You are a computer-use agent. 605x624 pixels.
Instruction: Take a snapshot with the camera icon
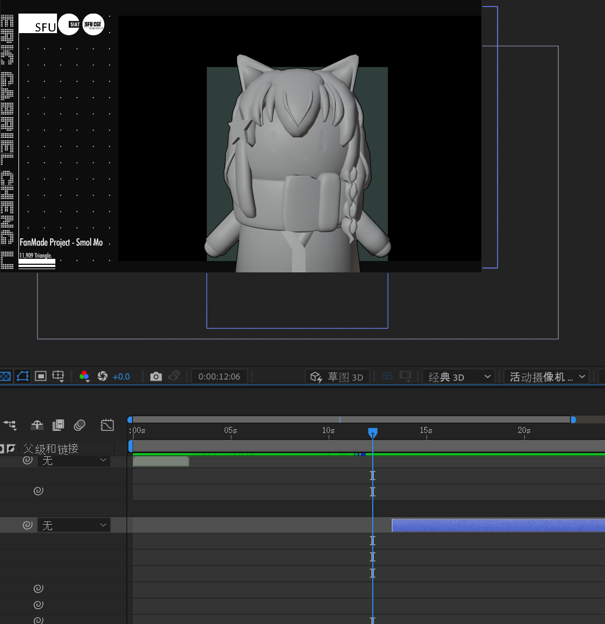(156, 377)
